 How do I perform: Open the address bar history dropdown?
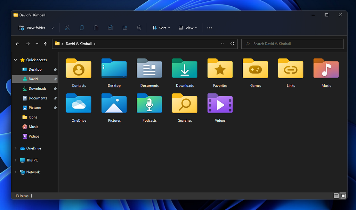222,43
